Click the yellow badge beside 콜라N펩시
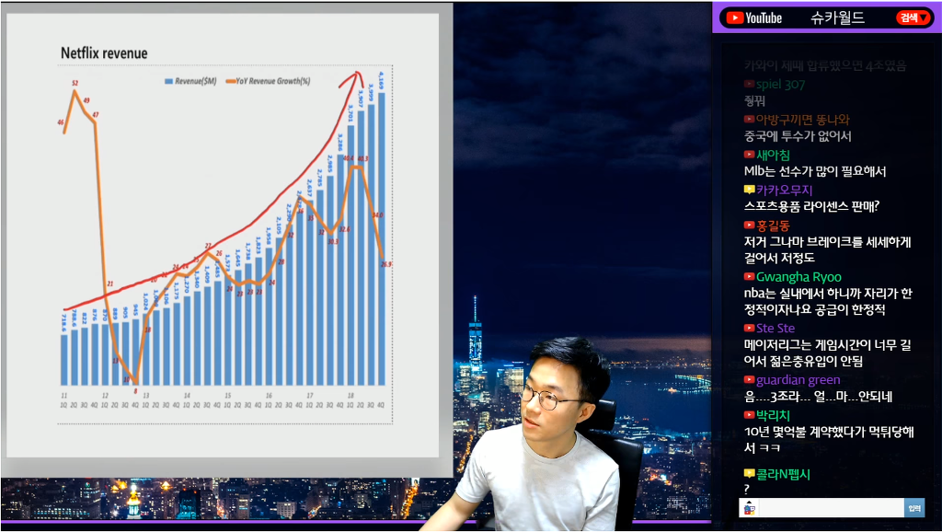This screenshot has width=942, height=532. [x=749, y=474]
